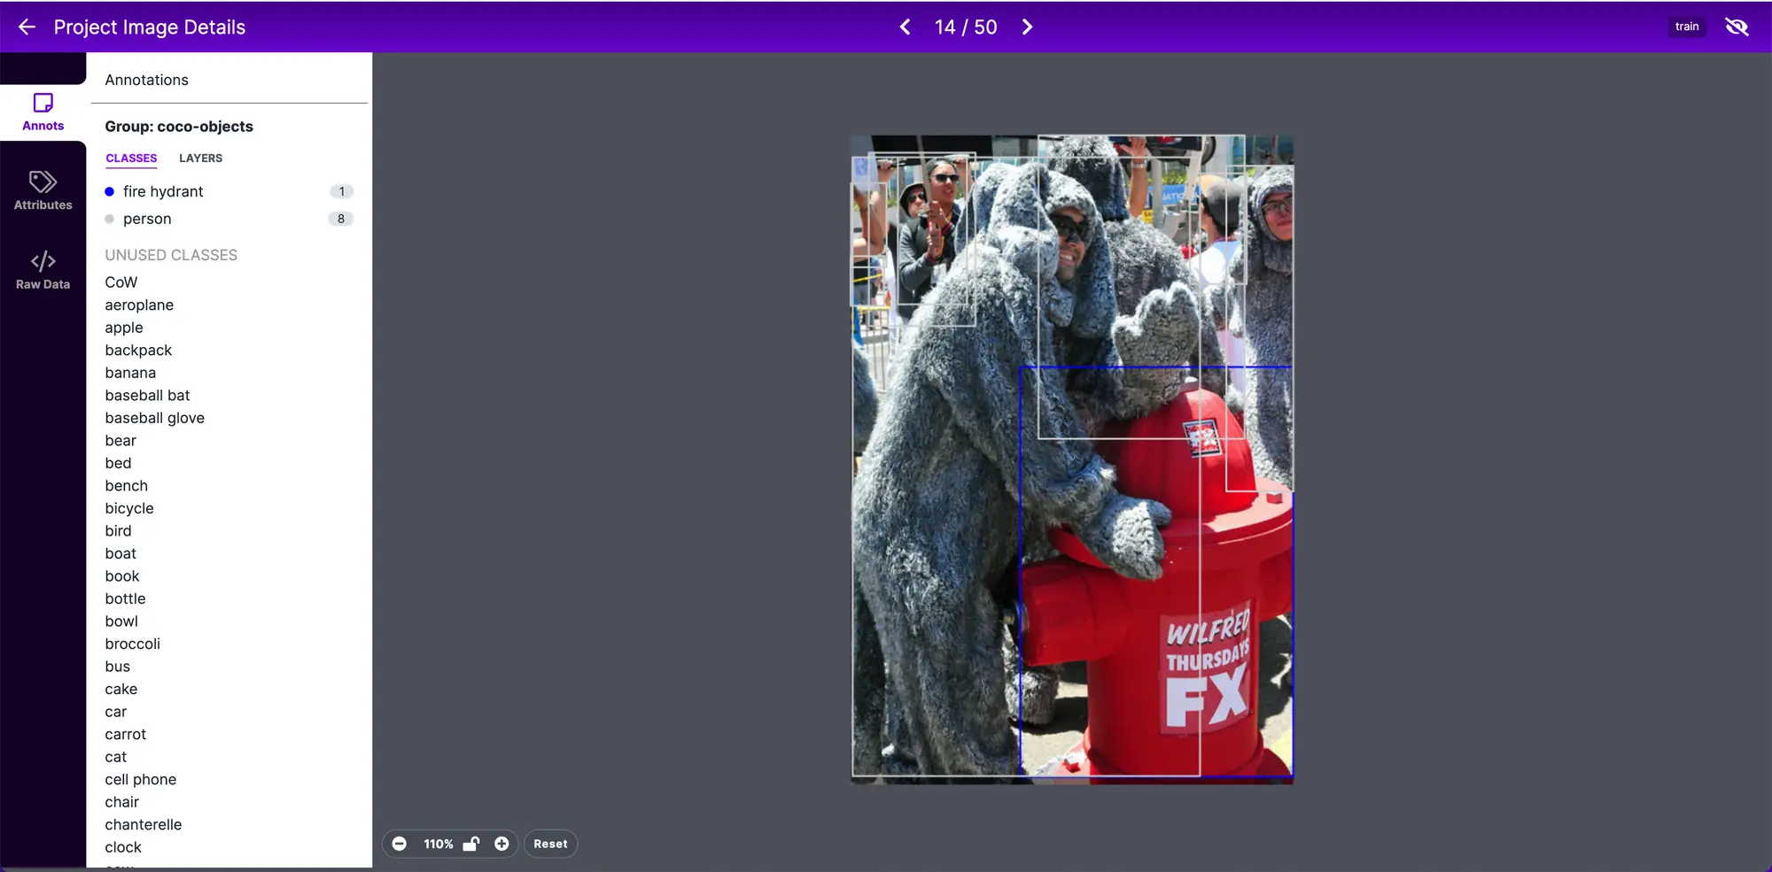The image size is (1772, 872).
Task: Select the chair unused class
Action: 122,802
